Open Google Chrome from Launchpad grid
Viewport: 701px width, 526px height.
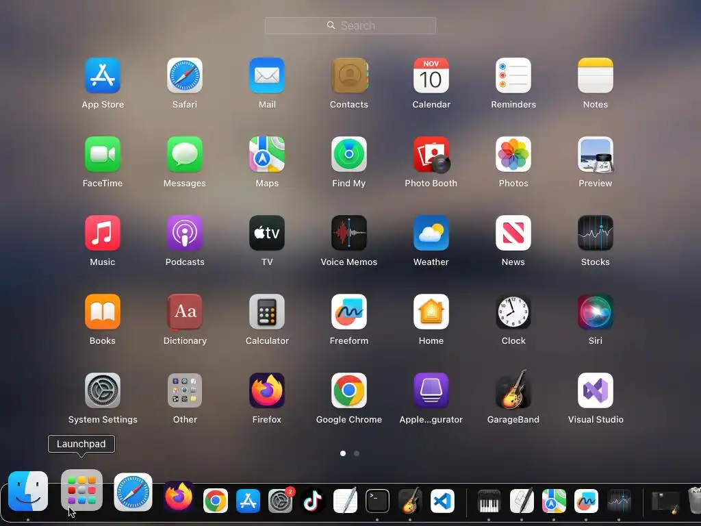[x=349, y=390]
